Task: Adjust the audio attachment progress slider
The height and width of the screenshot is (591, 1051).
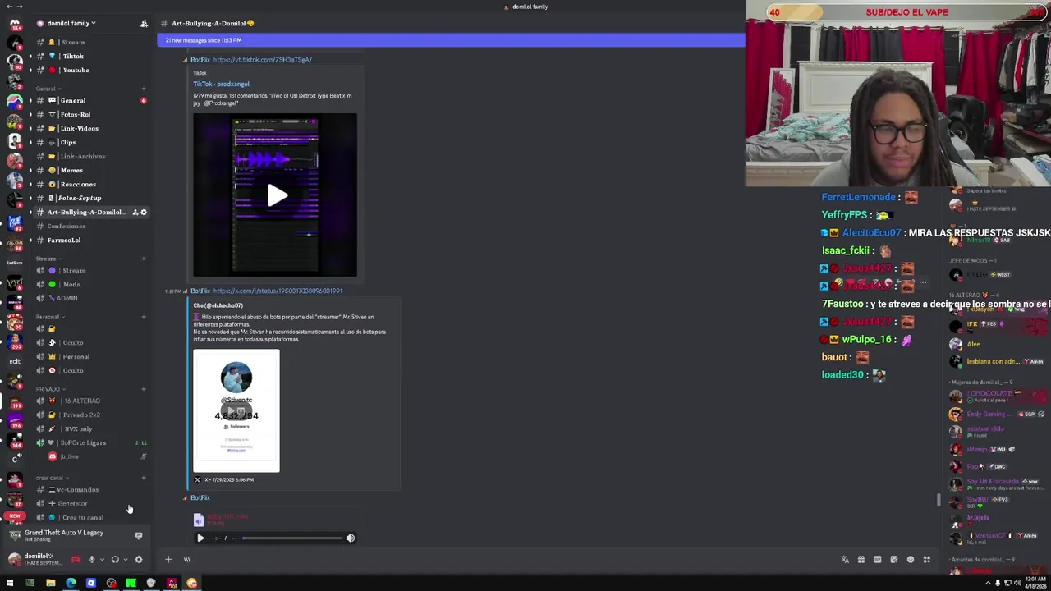Action: coord(292,538)
